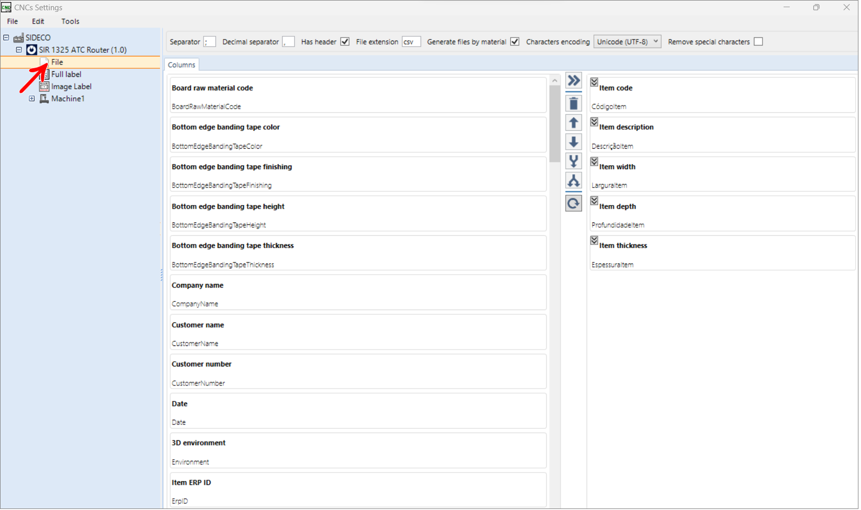This screenshot has height=510, width=861.
Task: Toggle the Item thickness expander checkbox
Action: 595,241
